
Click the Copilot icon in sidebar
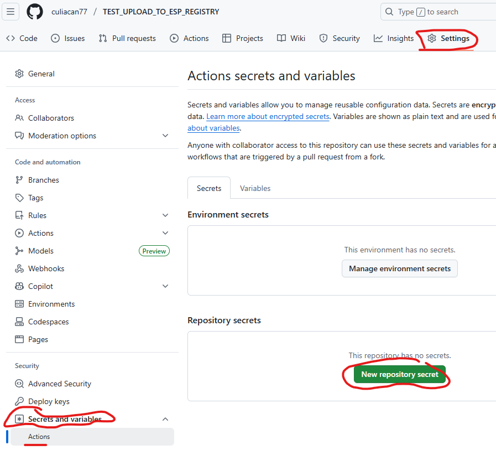click(19, 286)
